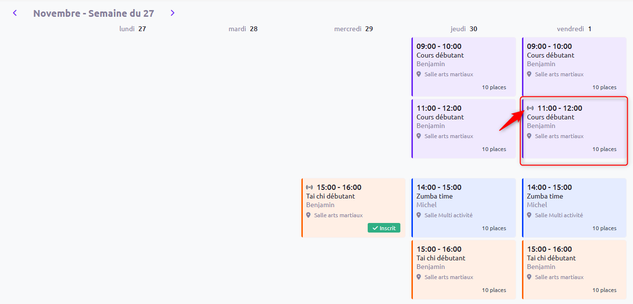
Task: Click location pin on Thursday 15:00 Tai chi
Action: click(419, 277)
